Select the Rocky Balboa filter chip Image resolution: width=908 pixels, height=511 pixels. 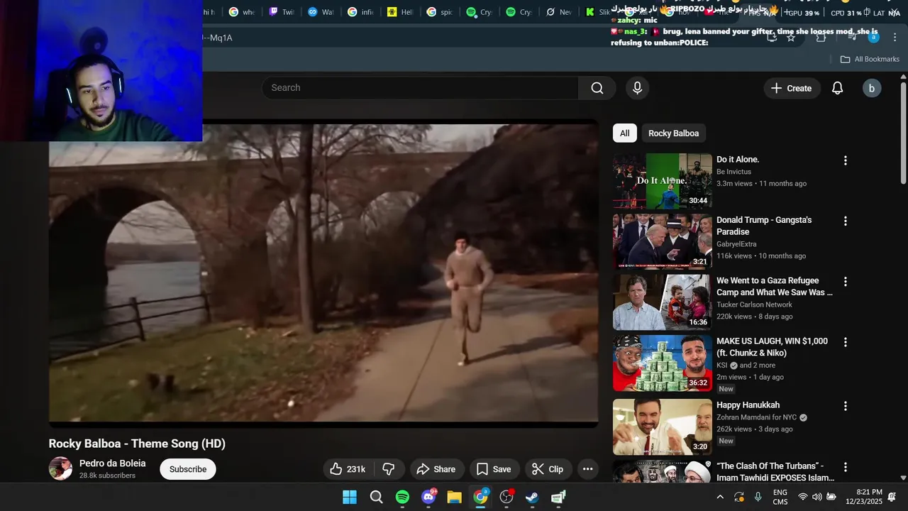coord(673,133)
